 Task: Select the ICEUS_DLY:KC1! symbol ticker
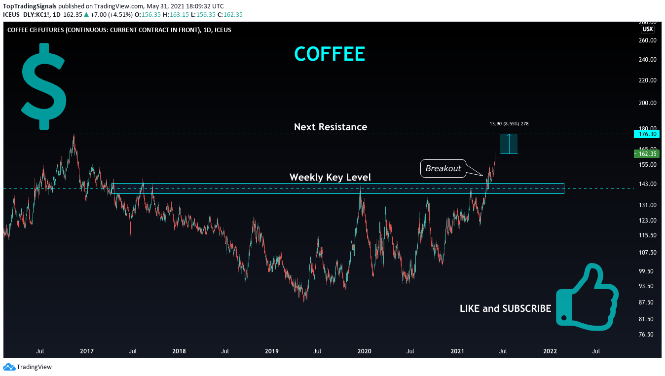(26, 15)
